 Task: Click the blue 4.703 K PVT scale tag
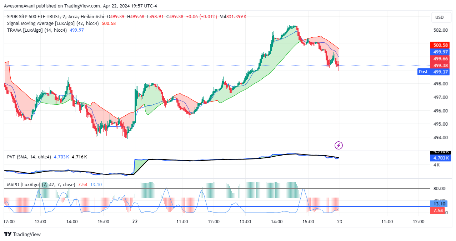441,158
